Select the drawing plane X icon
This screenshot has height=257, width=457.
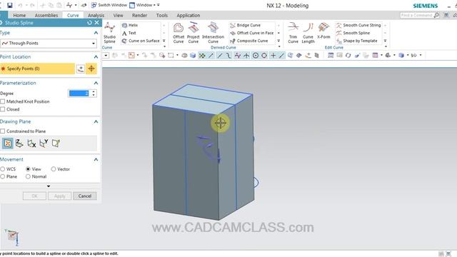tap(31, 143)
